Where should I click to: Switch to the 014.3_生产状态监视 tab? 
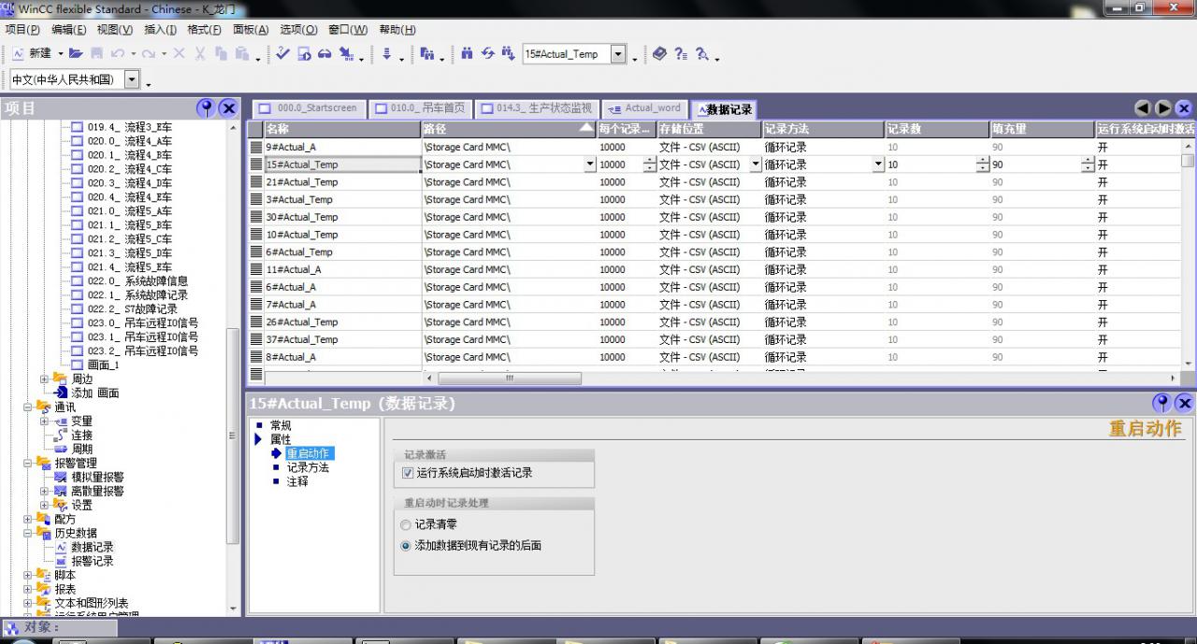click(536, 108)
